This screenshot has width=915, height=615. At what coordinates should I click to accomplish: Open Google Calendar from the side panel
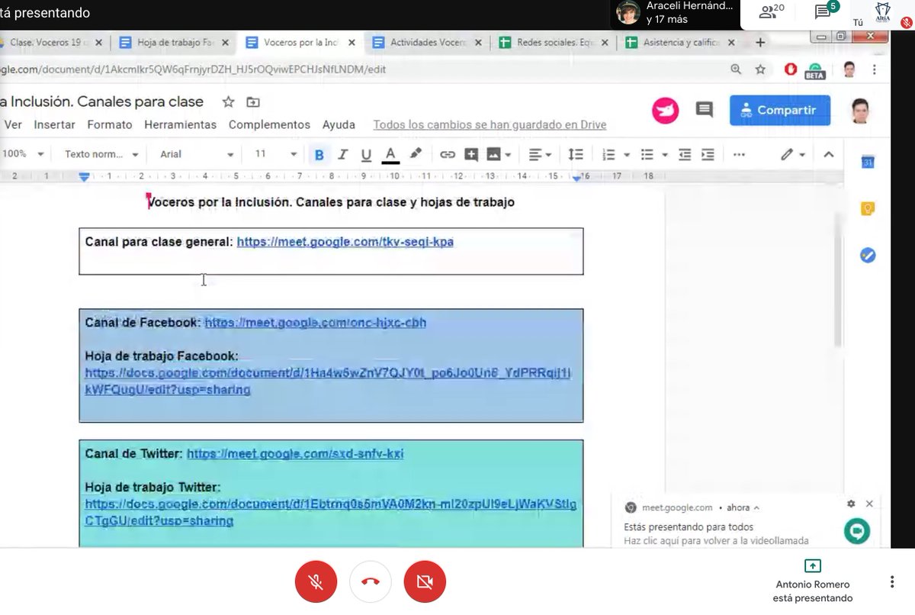pyautogui.click(x=868, y=161)
